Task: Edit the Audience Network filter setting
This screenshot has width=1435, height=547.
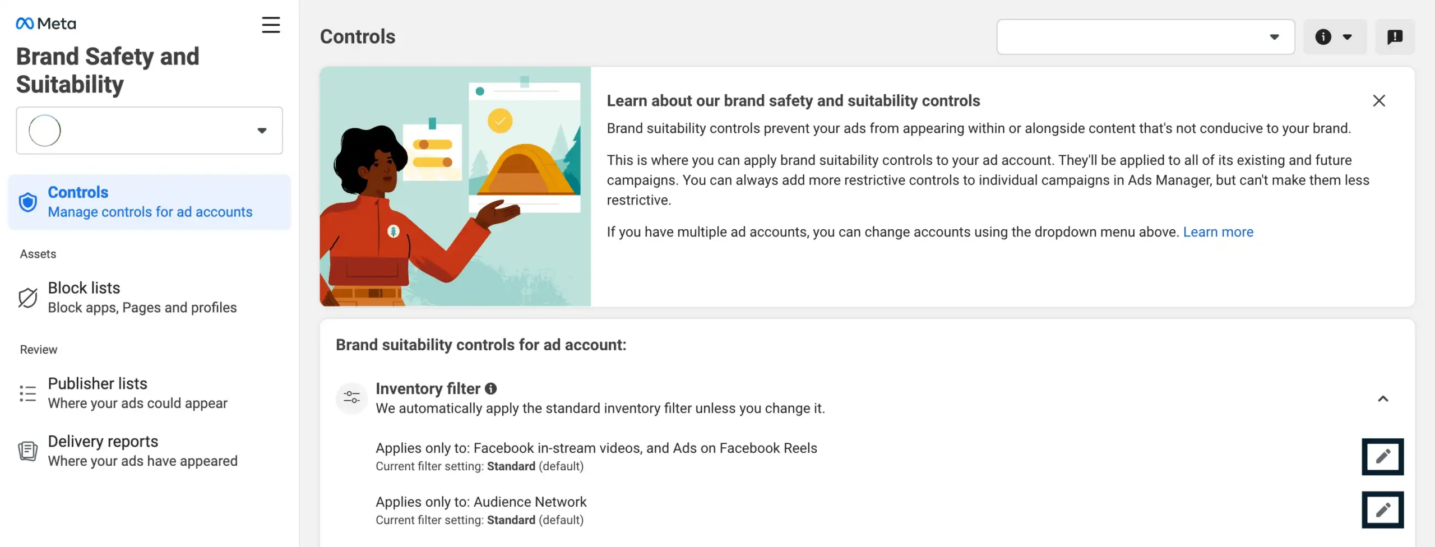Action: tap(1382, 509)
